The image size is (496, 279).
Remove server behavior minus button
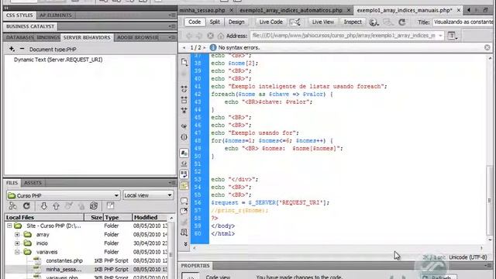pyautogui.click(x=22, y=49)
